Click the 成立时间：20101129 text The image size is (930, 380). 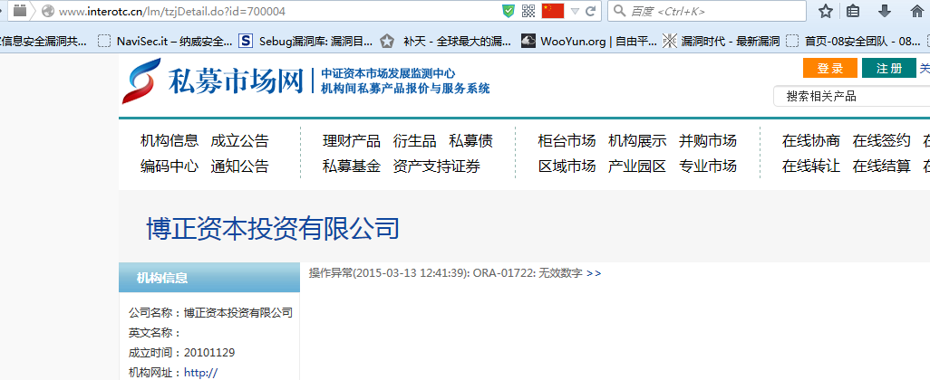pos(181,353)
